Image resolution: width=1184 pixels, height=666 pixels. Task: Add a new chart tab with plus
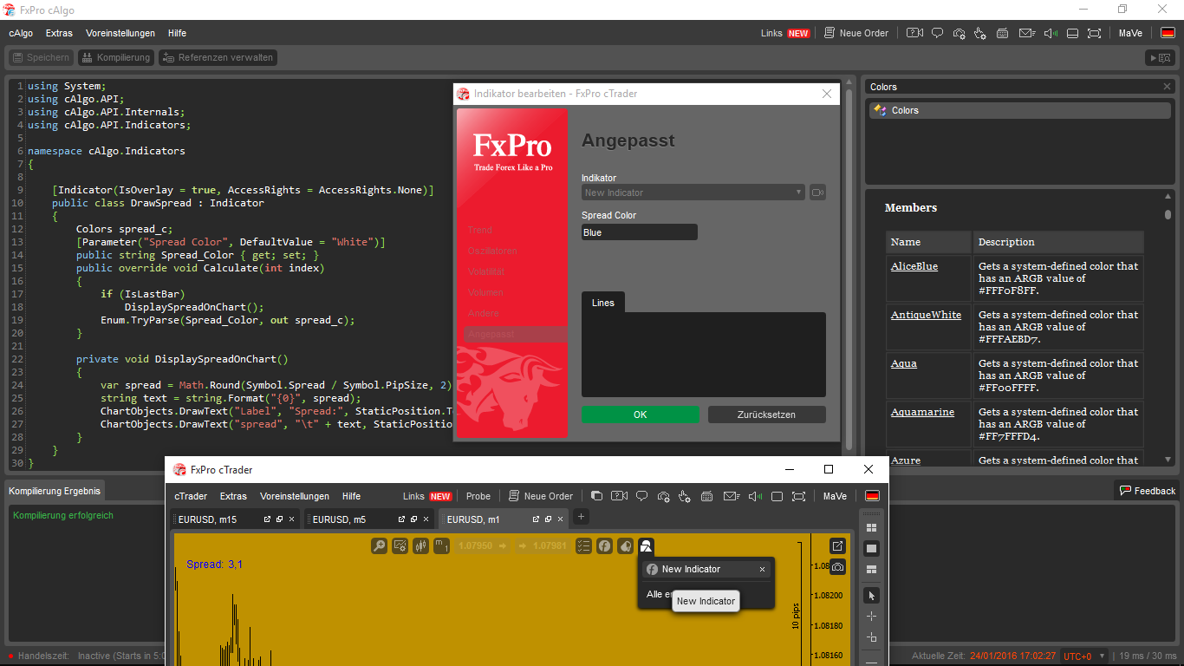coord(581,517)
